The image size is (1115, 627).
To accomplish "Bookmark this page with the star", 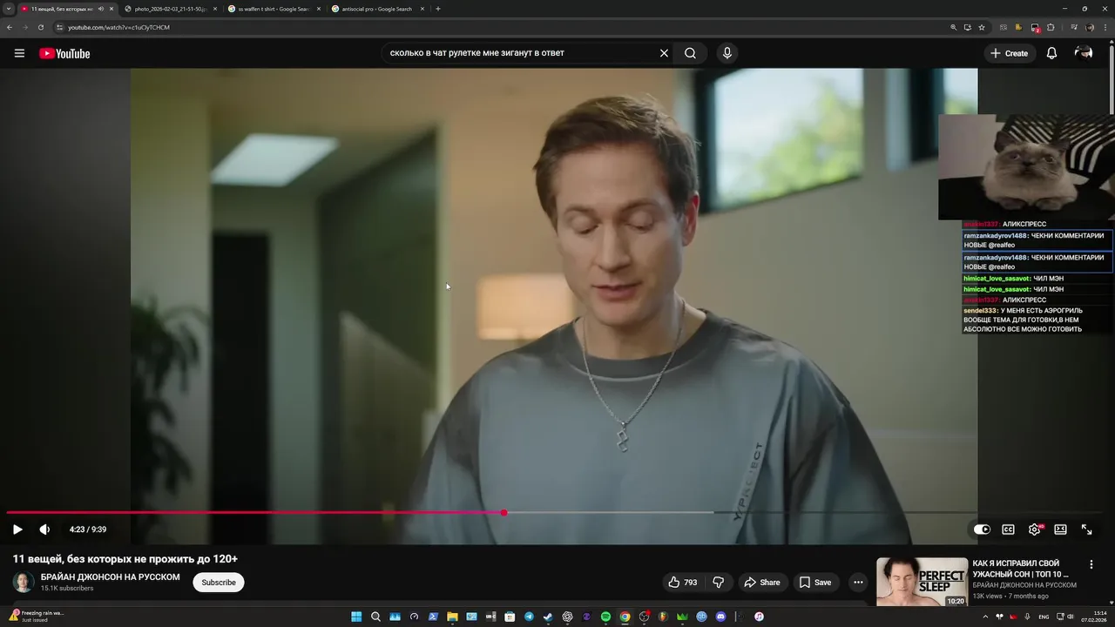I will pyautogui.click(x=982, y=27).
